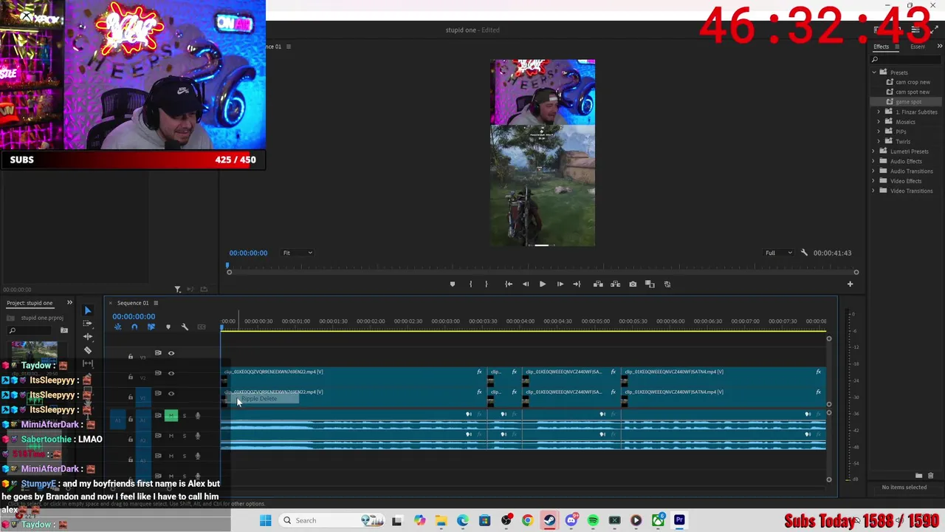Switch to the Effects tab

pos(881,47)
